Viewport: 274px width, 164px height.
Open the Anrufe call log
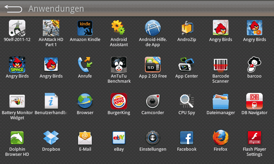[x=85, y=65]
